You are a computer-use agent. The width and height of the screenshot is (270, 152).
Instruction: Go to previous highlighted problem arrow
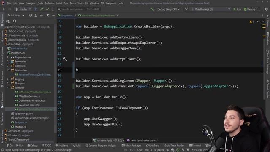[x=258, y=22]
